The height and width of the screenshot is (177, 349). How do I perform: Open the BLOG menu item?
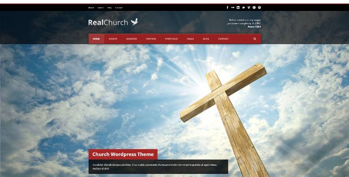point(206,39)
